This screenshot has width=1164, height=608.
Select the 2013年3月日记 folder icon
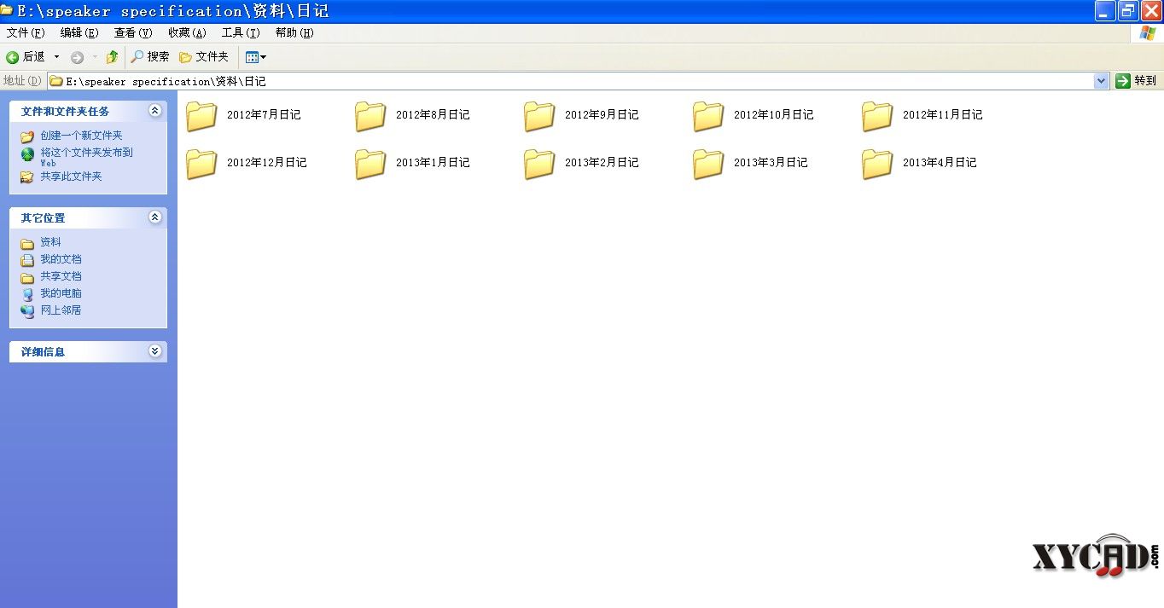pos(709,164)
